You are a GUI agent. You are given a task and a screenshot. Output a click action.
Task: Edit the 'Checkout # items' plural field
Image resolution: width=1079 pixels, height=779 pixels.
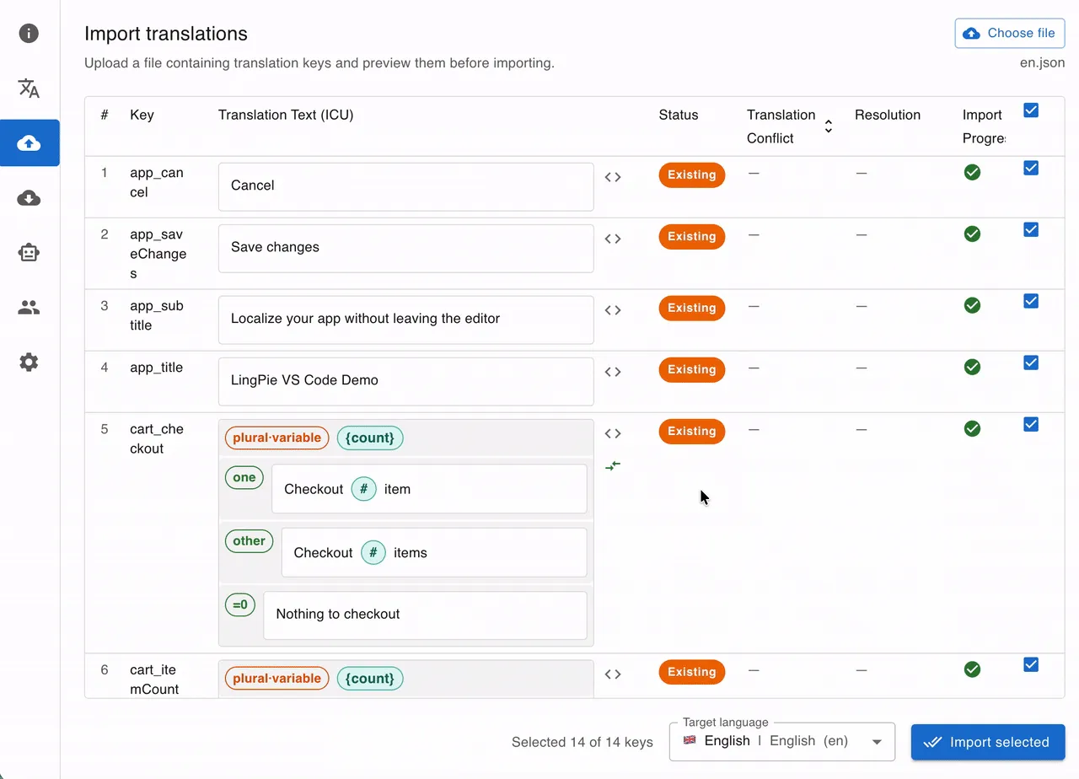click(434, 552)
